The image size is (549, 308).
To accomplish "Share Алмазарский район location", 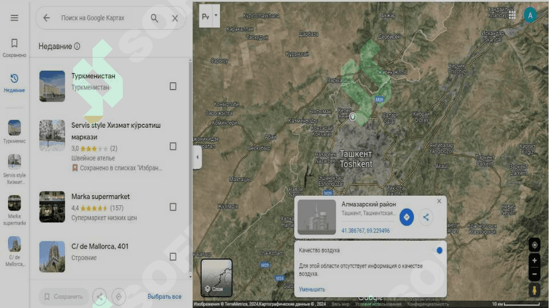I will (426, 217).
